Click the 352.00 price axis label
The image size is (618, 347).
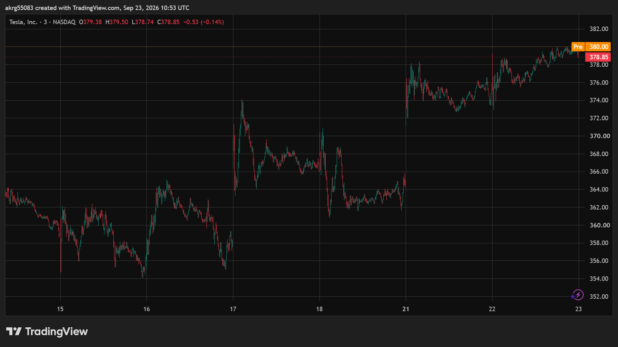[599, 297]
